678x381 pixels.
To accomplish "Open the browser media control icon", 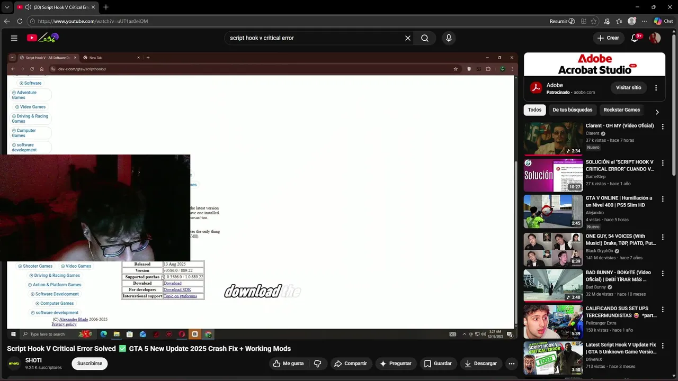I will tap(606, 21).
